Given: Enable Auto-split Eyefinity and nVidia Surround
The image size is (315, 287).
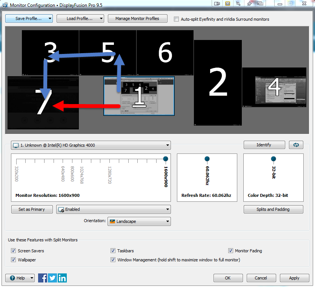Looking at the screenshot, I should pos(177,19).
